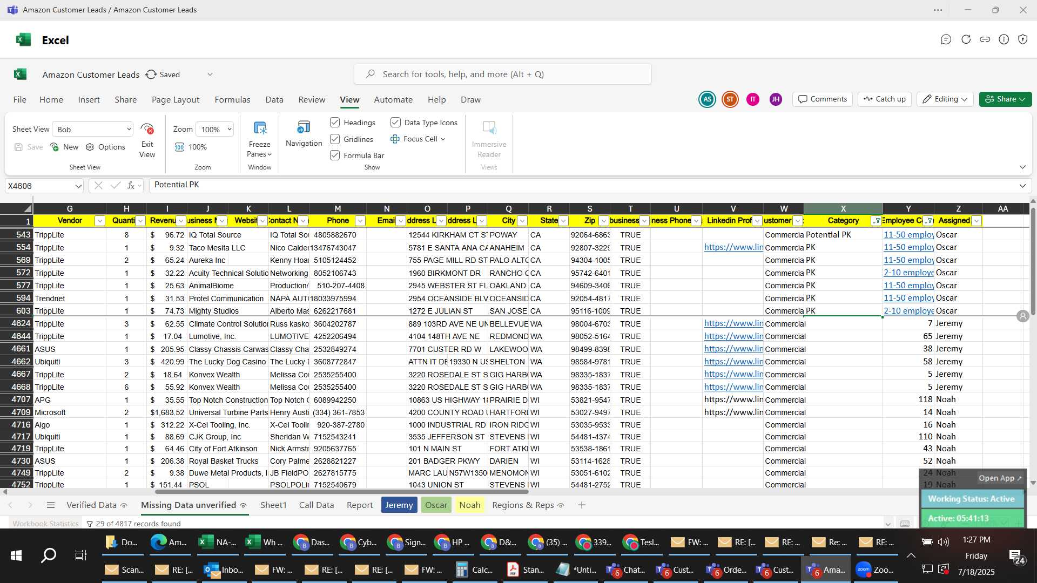Open Zoom app in taskbar
The width and height of the screenshot is (1037, 583).
tap(875, 570)
